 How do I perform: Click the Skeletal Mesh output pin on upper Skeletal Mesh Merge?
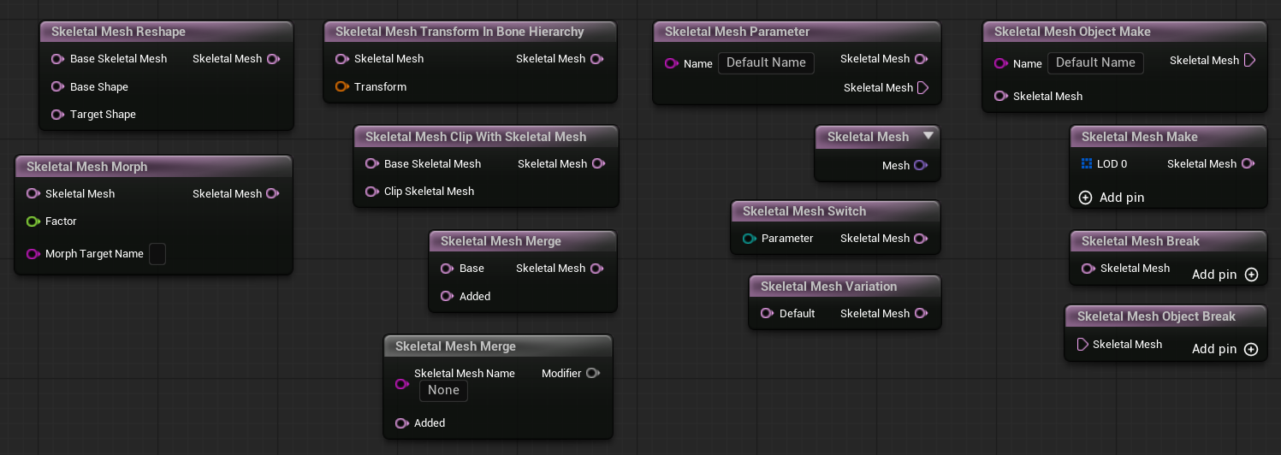pyautogui.click(x=596, y=269)
